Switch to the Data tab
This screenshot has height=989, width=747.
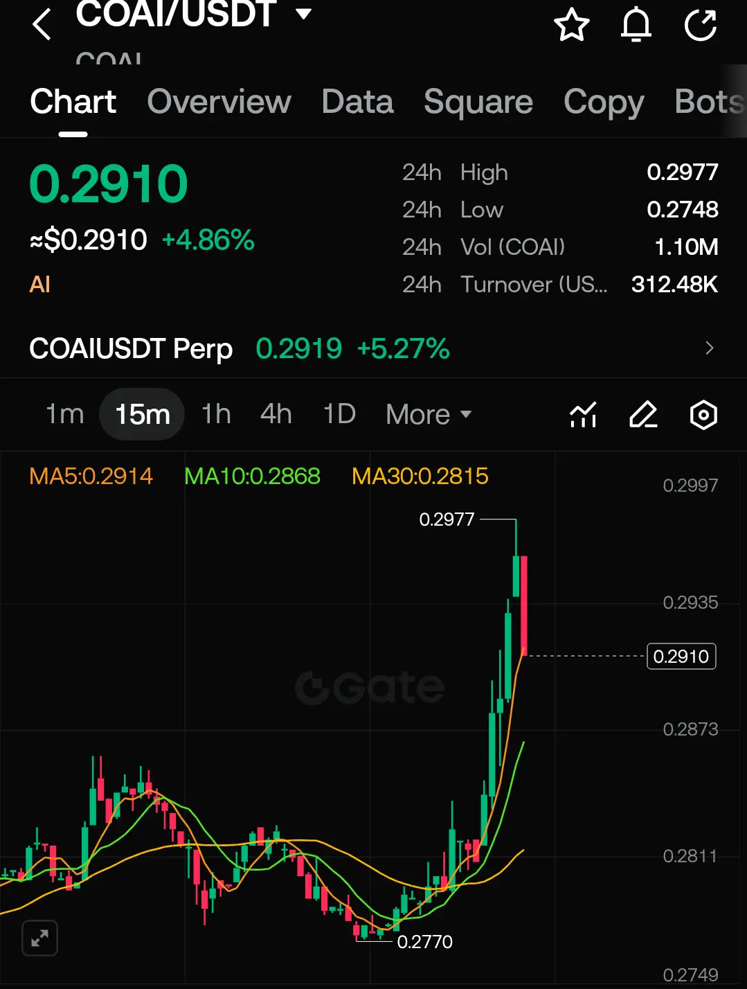pyautogui.click(x=357, y=102)
